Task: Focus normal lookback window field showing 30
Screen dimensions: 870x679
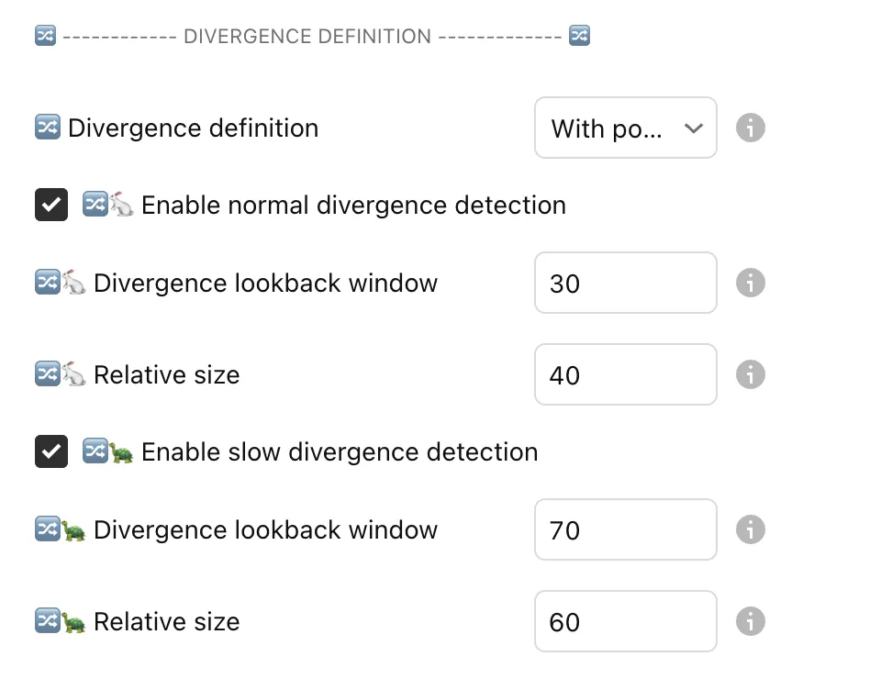Action: click(x=625, y=283)
